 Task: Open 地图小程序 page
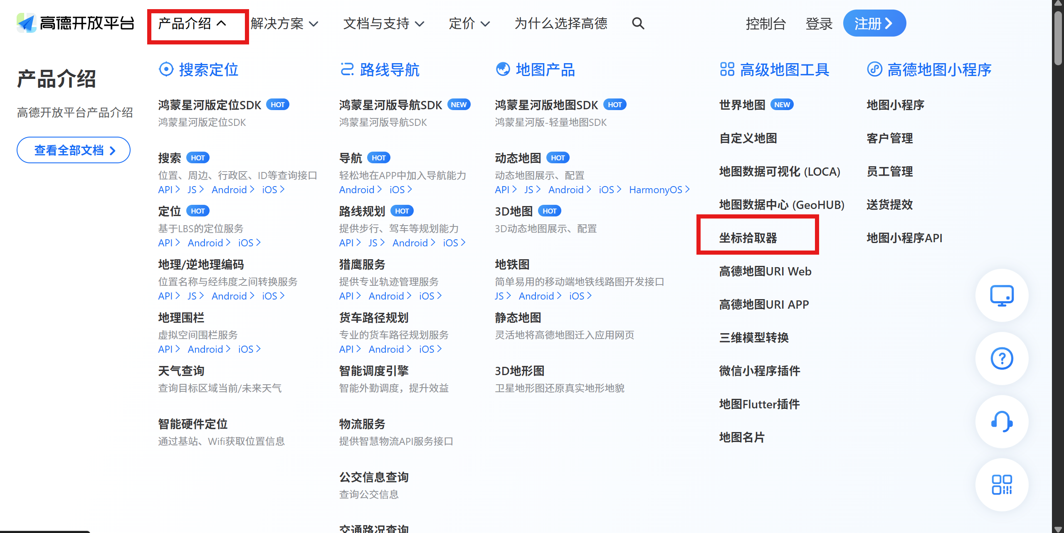click(x=895, y=105)
